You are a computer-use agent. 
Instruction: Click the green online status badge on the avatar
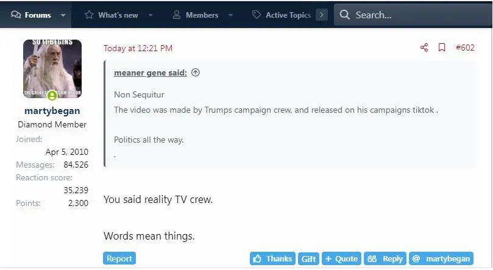click(52, 94)
